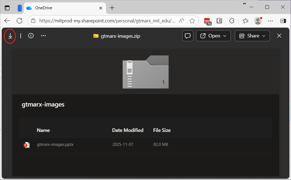291x180 pixels.
Task: Open browser Settings and more menu
Action: tap(270, 21)
